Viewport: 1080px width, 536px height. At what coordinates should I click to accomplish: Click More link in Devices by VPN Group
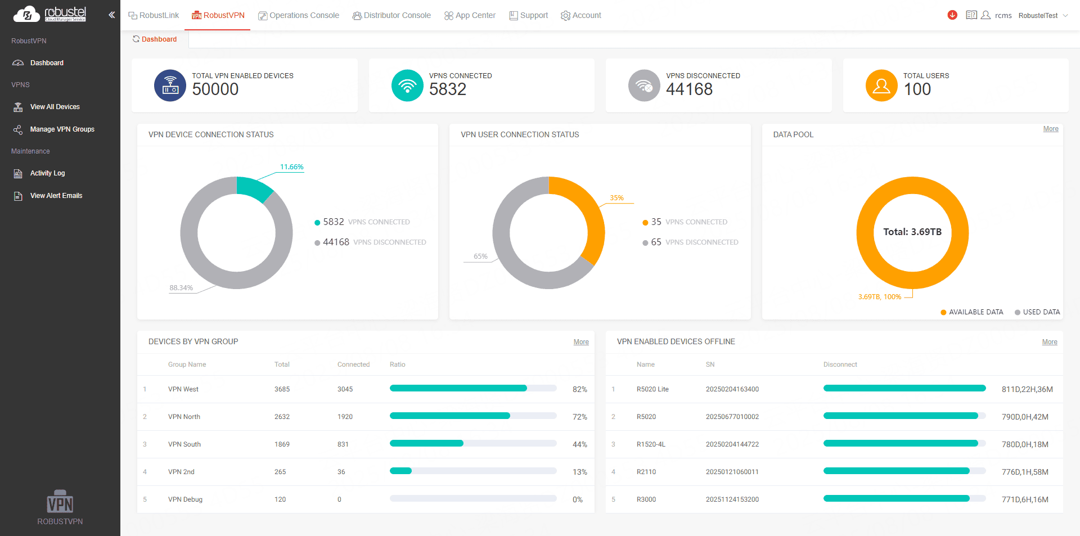(581, 342)
